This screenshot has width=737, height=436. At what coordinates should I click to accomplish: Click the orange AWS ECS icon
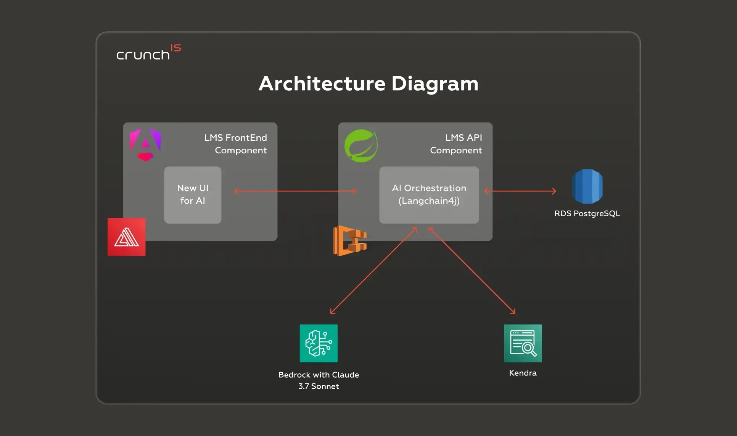click(x=350, y=240)
